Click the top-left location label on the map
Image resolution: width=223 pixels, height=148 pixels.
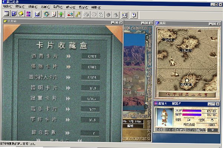click(x=169, y=40)
